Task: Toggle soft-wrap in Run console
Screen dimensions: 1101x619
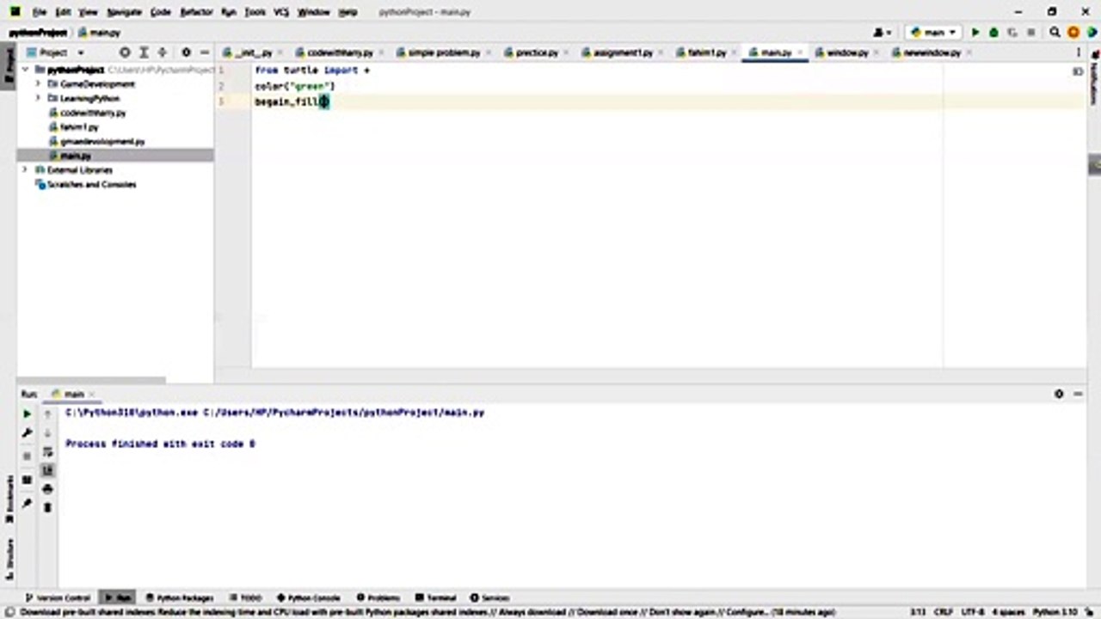Action: click(47, 452)
